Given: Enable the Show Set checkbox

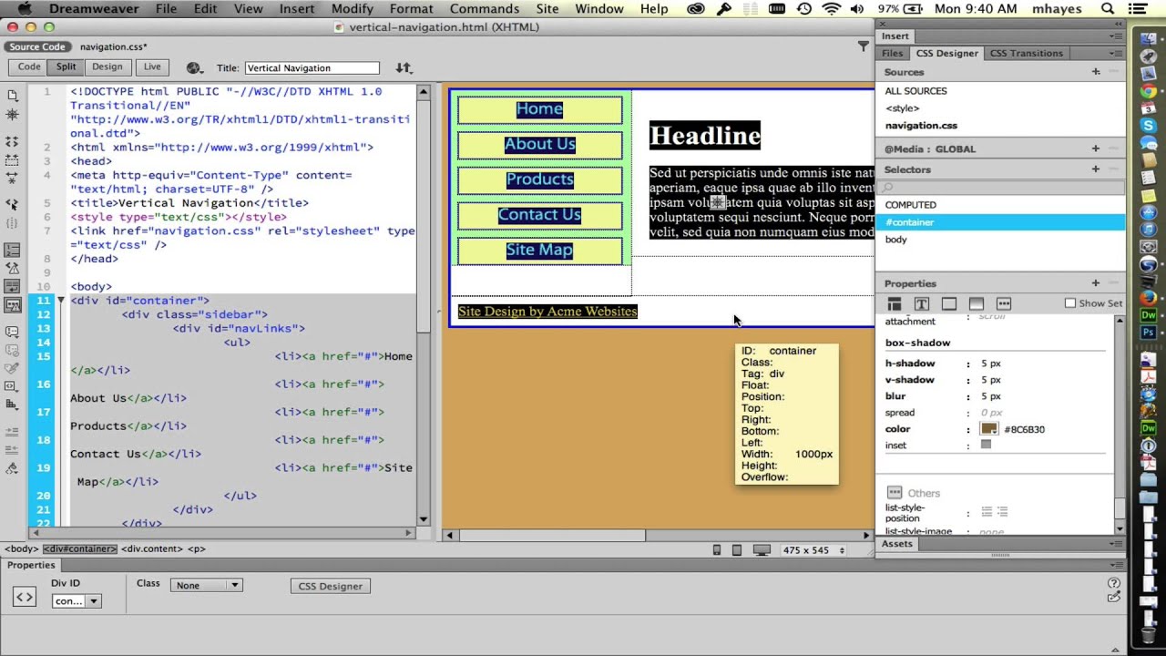Looking at the screenshot, I should [x=1070, y=303].
